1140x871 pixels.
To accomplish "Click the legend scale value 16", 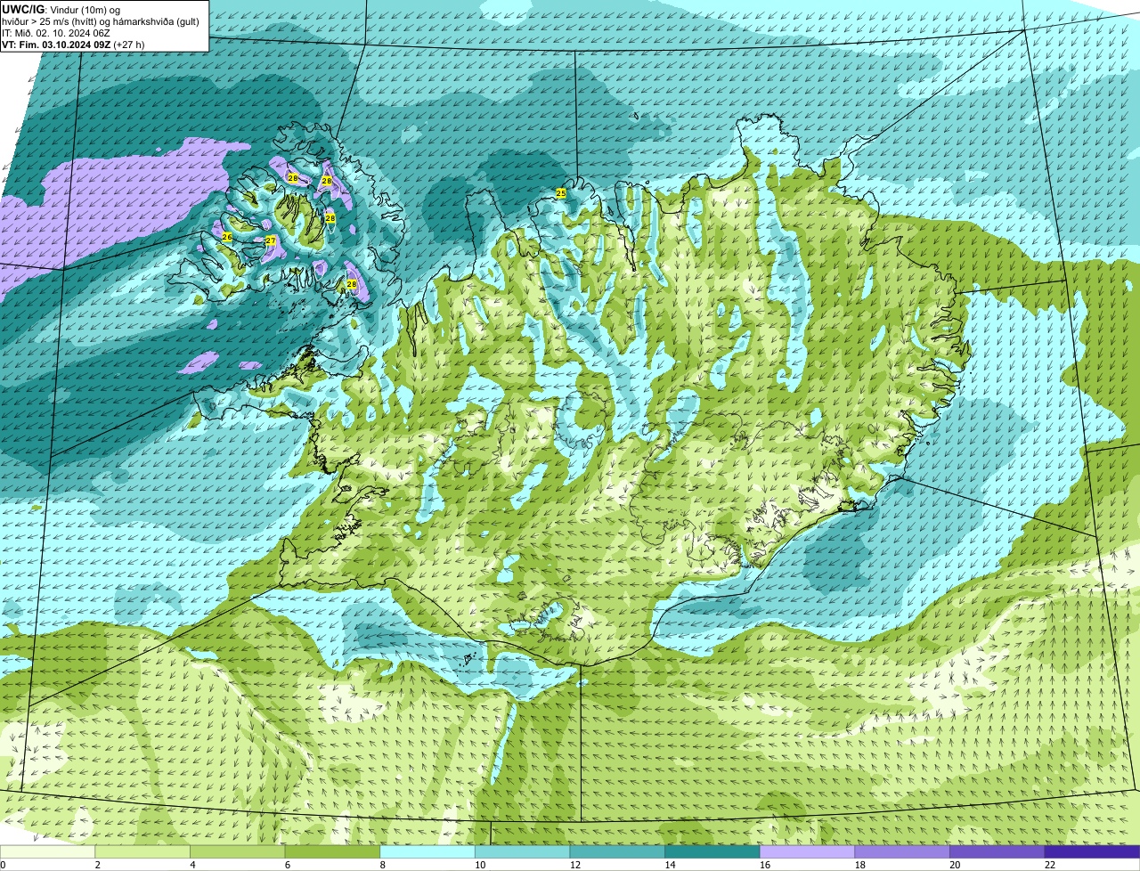I will 765,865.
